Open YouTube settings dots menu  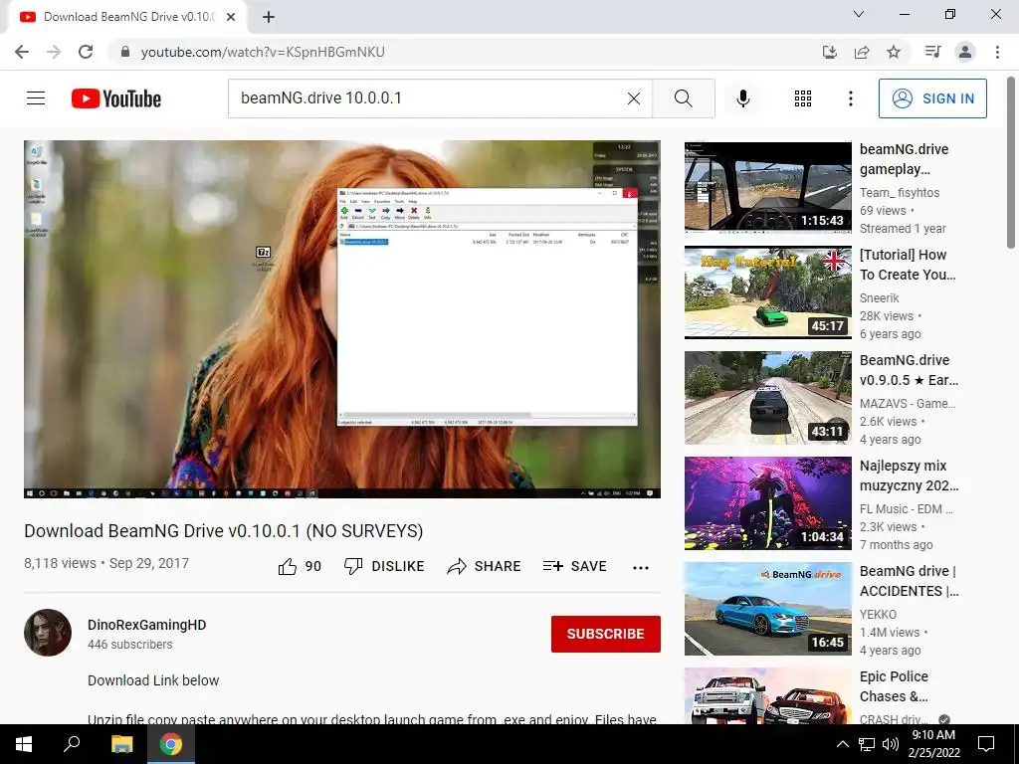[x=851, y=98]
